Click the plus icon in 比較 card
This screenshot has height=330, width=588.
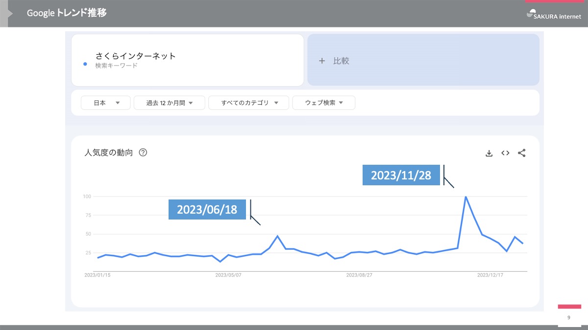[322, 61]
